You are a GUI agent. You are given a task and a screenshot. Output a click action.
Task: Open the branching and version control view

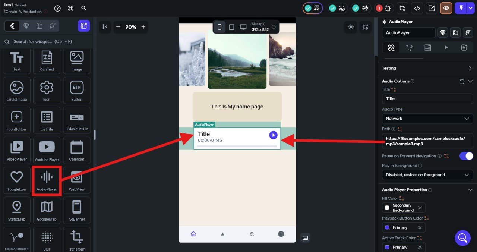(402, 8)
